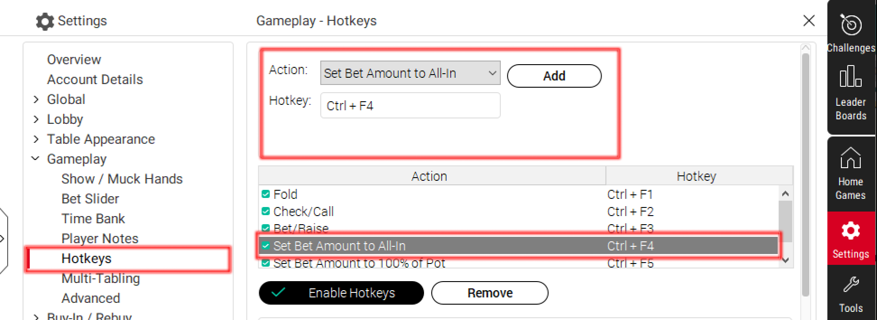The image size is (877, 320).
Task: Click the Hotkey input field
Action: [410, 105]
